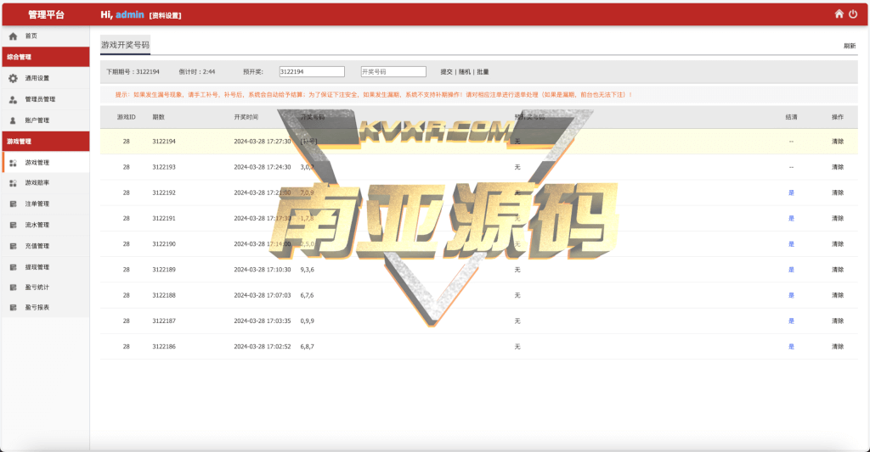Click draw time 2024-03-28 17:07:03
Viewport: 870px width, 452px height.
(x=263, y=295)
